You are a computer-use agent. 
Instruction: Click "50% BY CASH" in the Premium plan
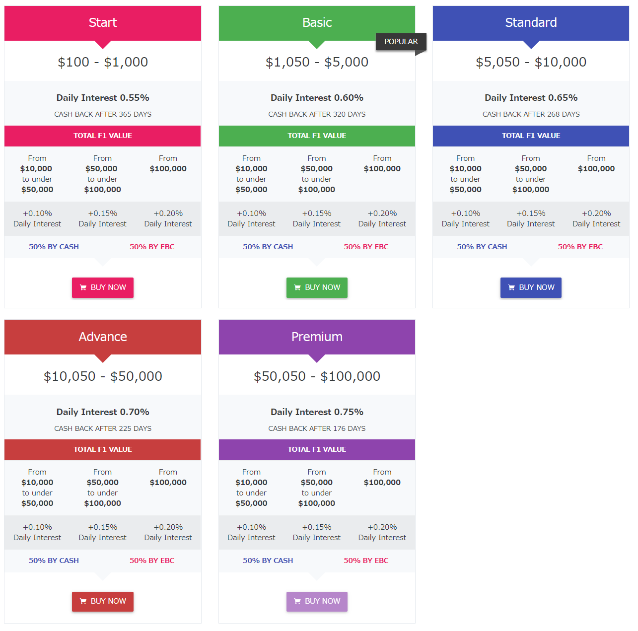click(268, 561)
